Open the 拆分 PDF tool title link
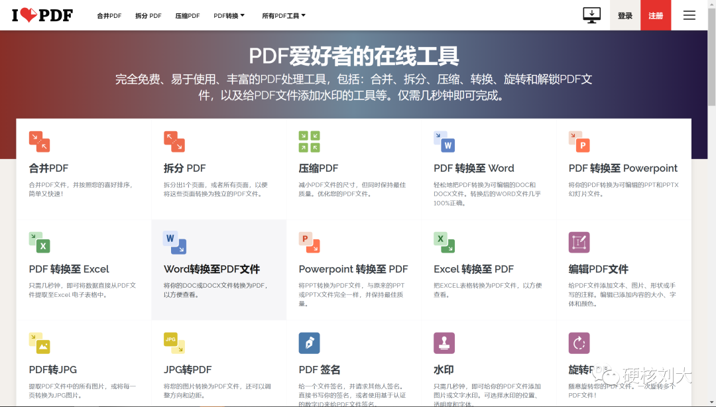 click(184, 168)
